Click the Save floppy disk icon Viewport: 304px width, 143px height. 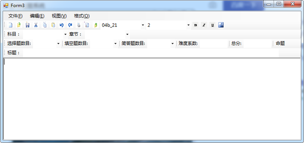click(27, 25)
